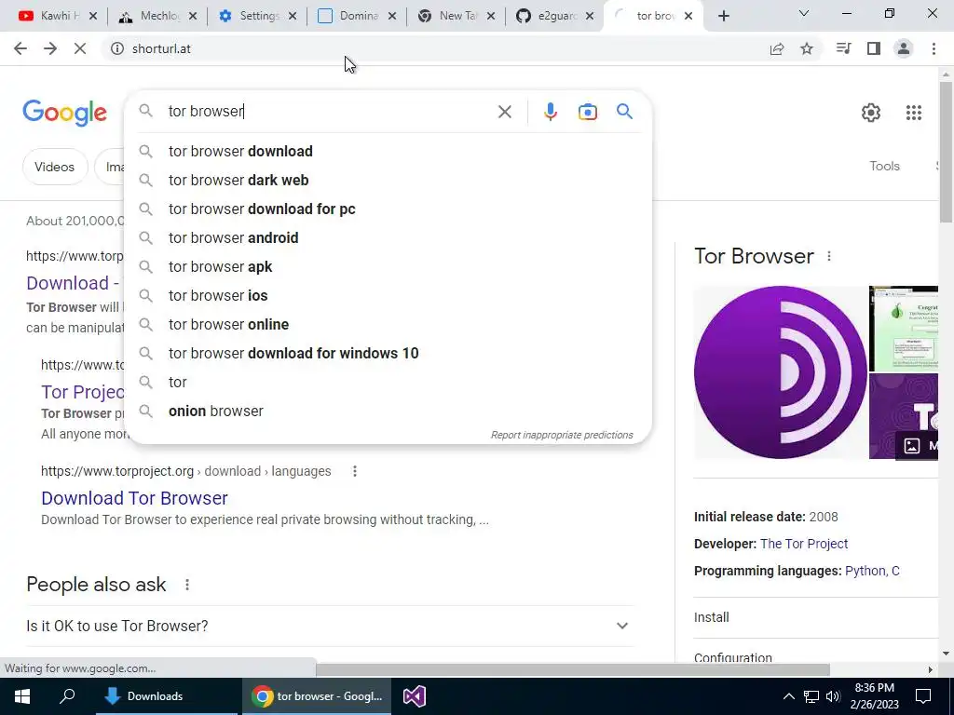The height and width of the screenshot is (715, 954).
Task: Click the large Tor Browser logo image
Action: point(781,372)
